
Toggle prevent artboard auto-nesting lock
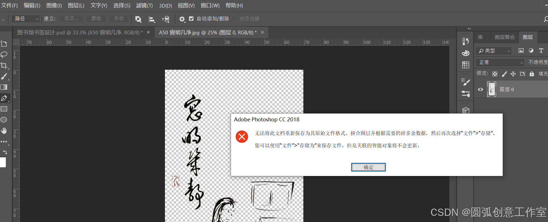tap(522, 74)
